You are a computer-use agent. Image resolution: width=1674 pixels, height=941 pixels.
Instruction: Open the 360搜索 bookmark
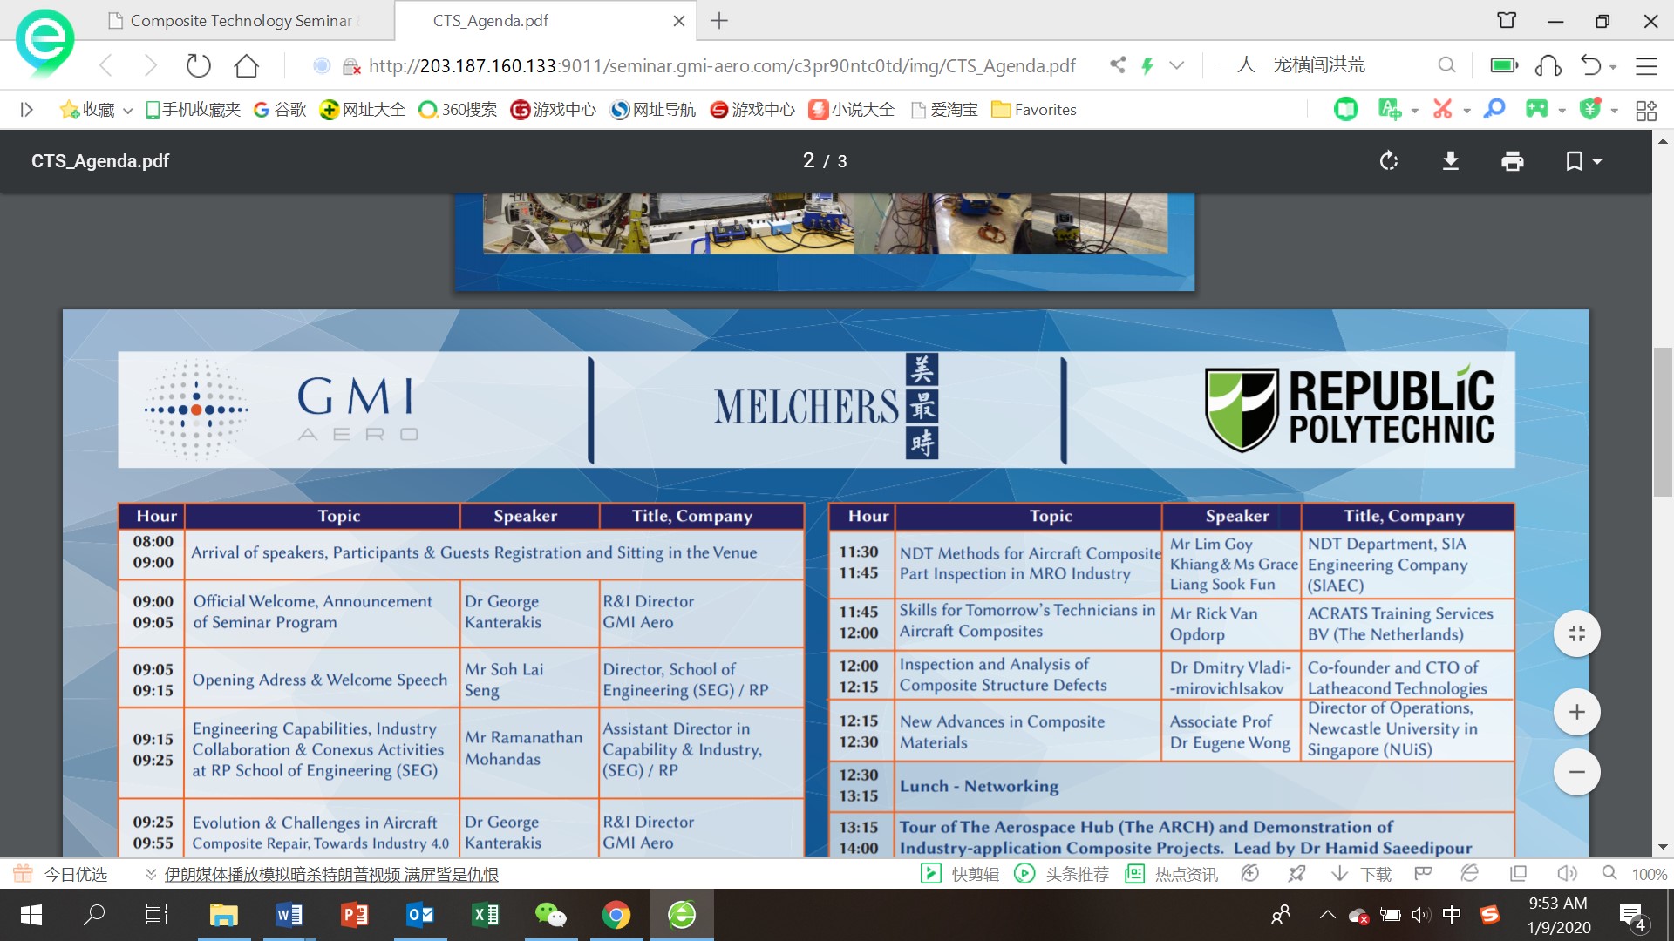pos(458,110)
